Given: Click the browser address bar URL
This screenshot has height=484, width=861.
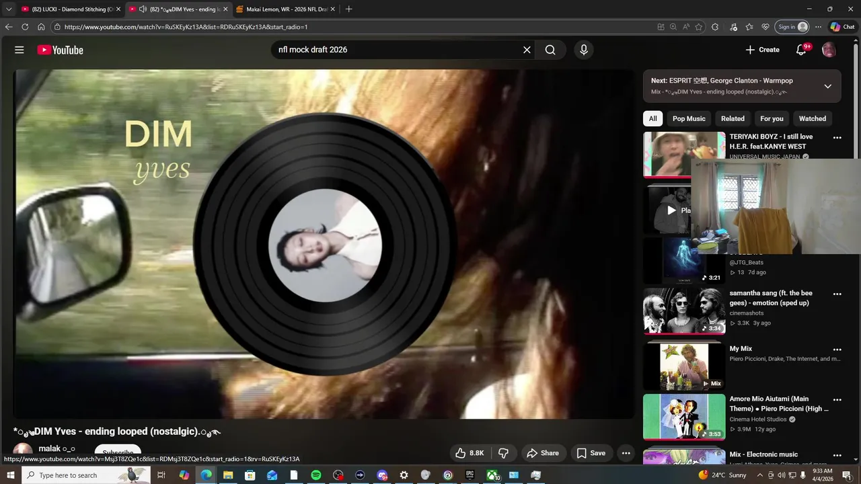Looking at the screenshot, I should [x=186, y=27].
